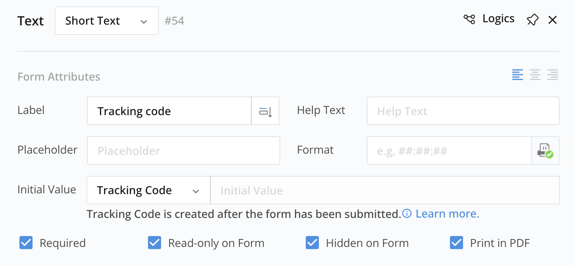Set label alignment to right
This screenshot has height=266, width=574.
coord(553,75)
